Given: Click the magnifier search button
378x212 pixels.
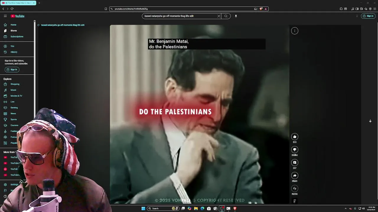Looking at the screenshot, I should click(226, 16).
